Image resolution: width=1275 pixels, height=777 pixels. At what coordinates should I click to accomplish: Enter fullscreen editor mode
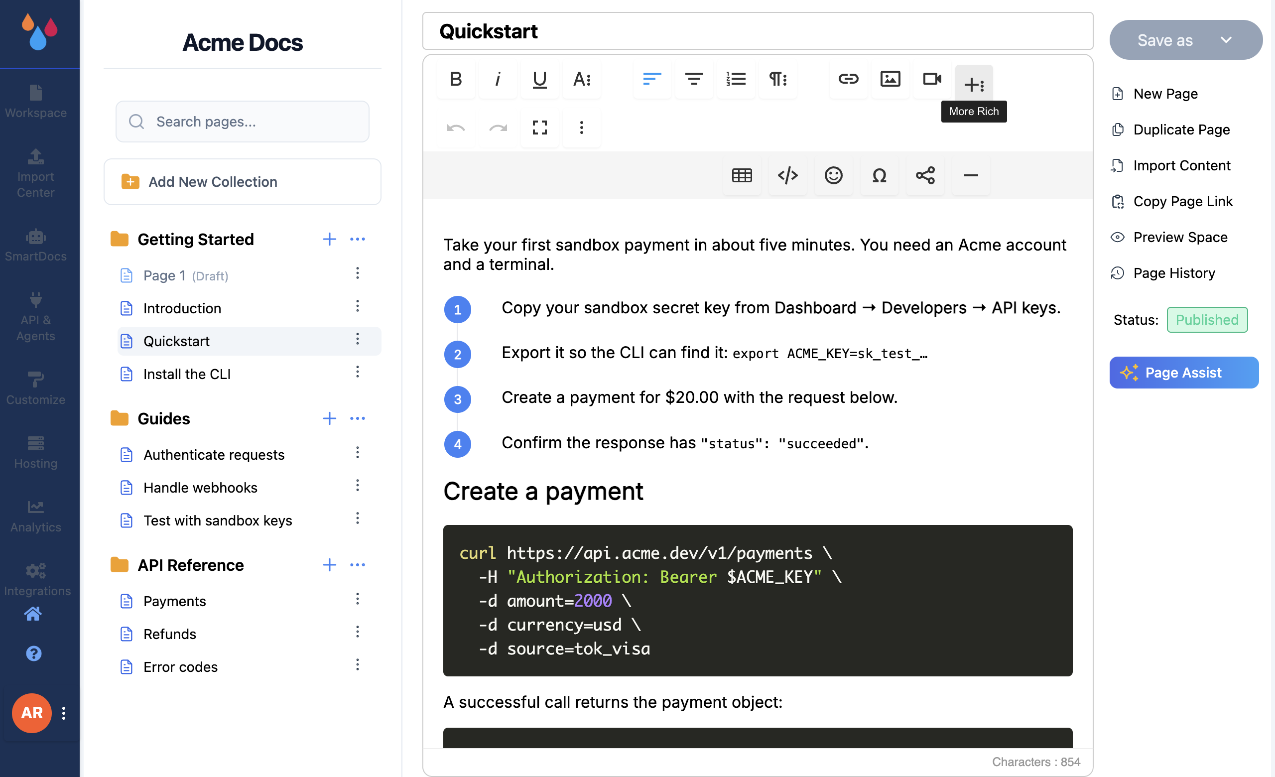tap(539, 127)
